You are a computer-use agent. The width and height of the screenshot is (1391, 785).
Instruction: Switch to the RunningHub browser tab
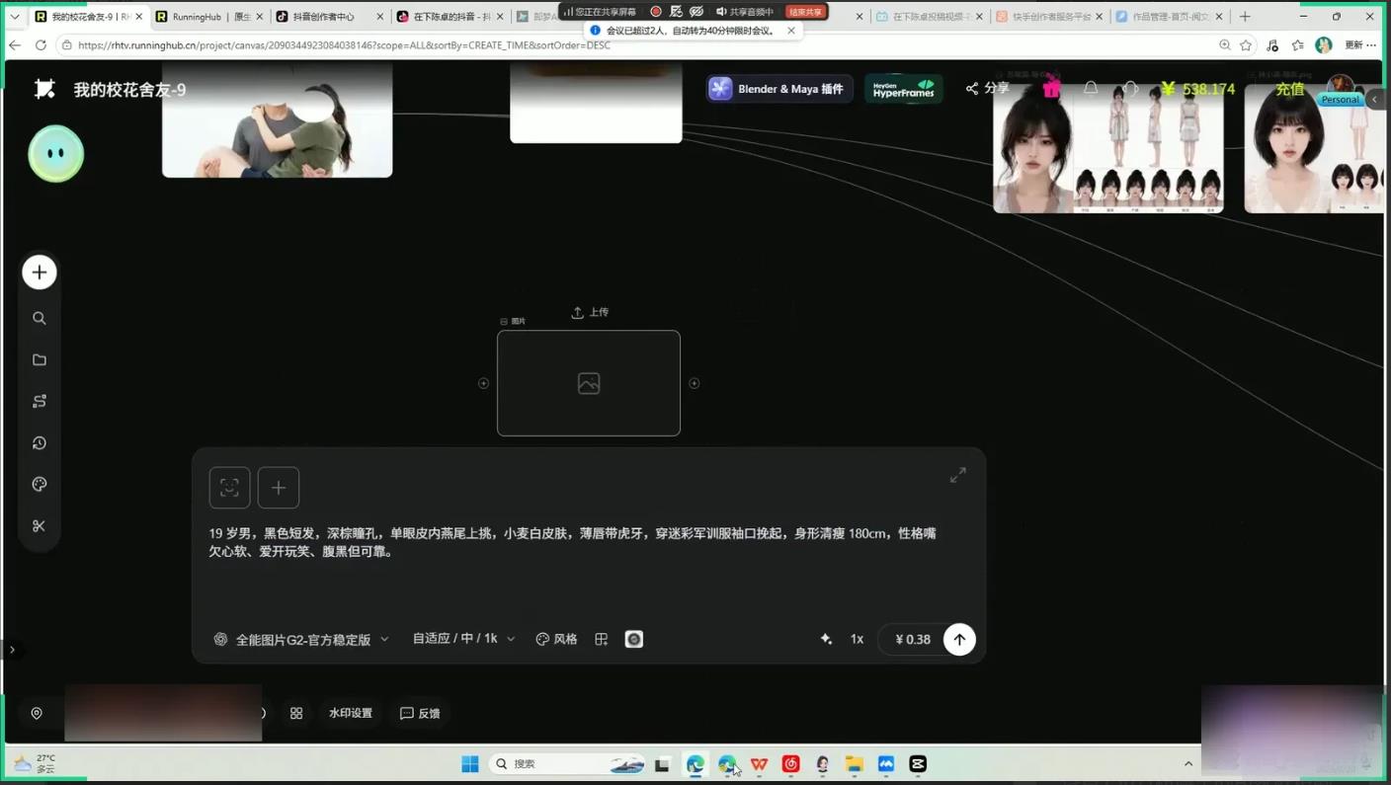click(x=208, y=17)
